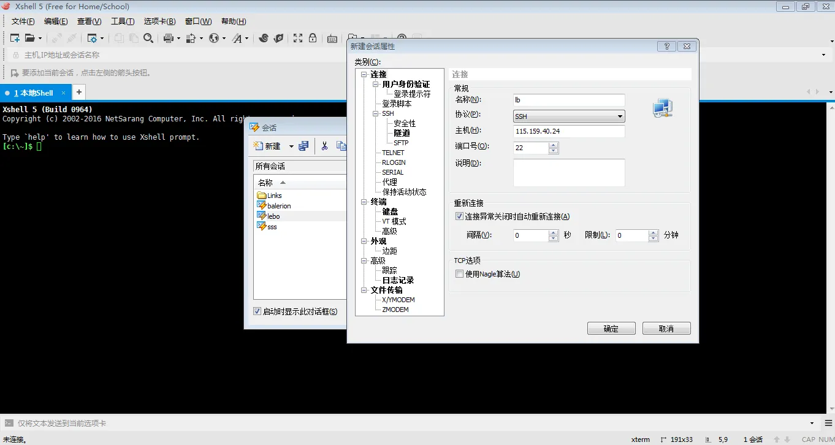Collapse the 文件传输 tree node
This screenshot has height=445, width=835.
(364, 290)
